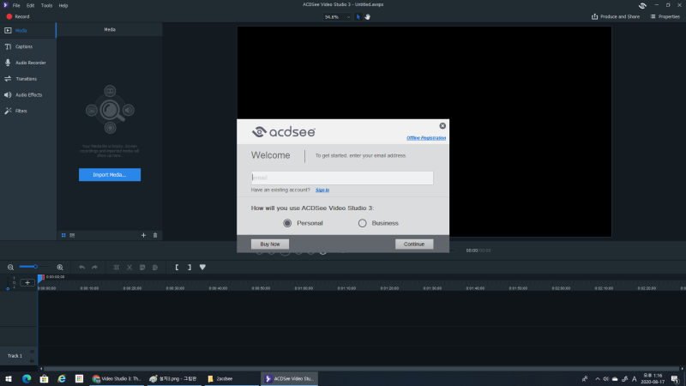686x386 pixels.
Task: Open the Edit menu
Action: pos(30,5)
